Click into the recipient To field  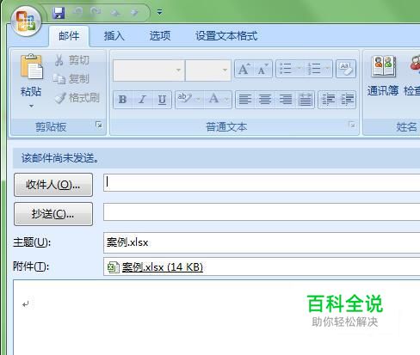(x=262, y=182)
